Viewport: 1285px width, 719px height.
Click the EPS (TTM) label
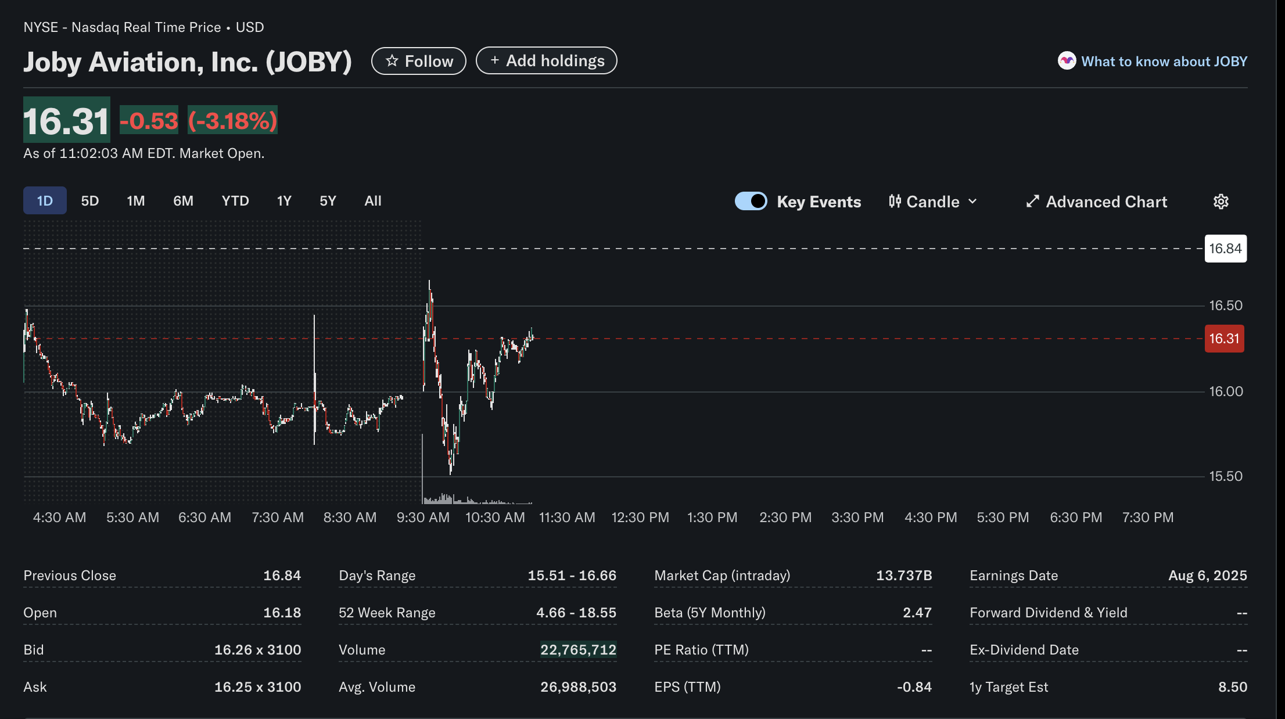pyautogui.click(x=687, y=687)
